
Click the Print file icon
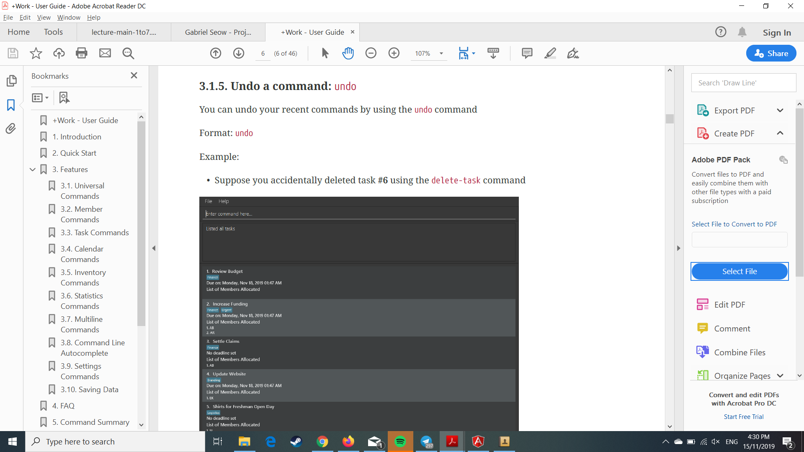(82, 53)
